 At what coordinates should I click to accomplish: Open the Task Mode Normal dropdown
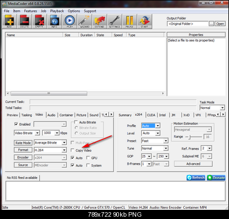pos(222,107)
